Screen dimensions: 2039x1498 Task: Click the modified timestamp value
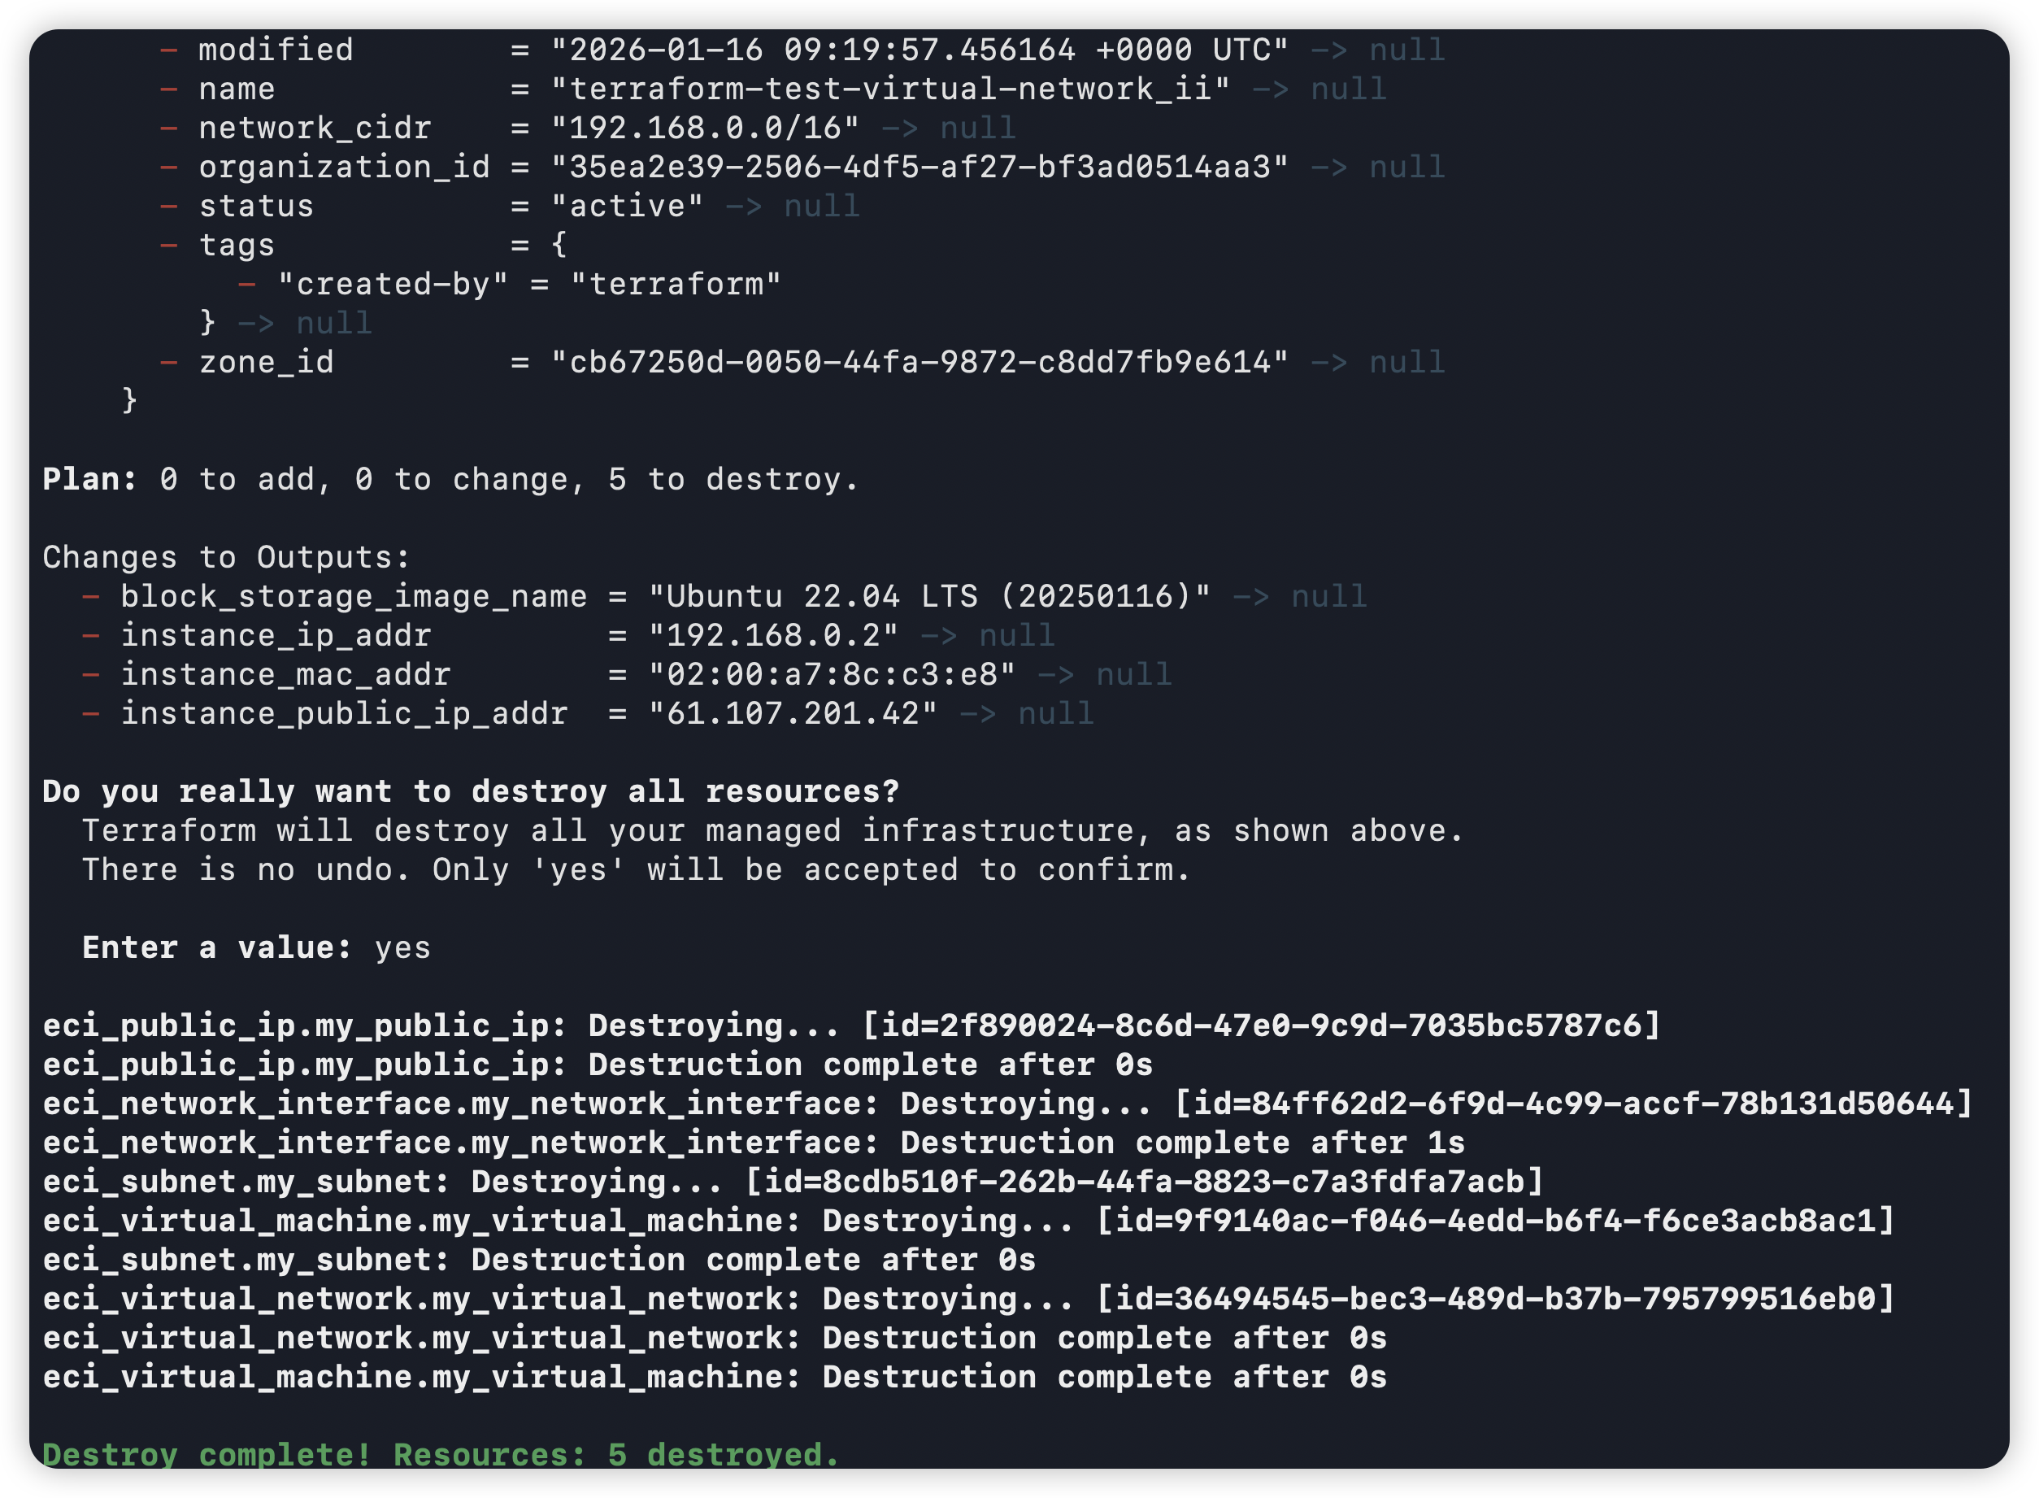click(x=920, y=50)
